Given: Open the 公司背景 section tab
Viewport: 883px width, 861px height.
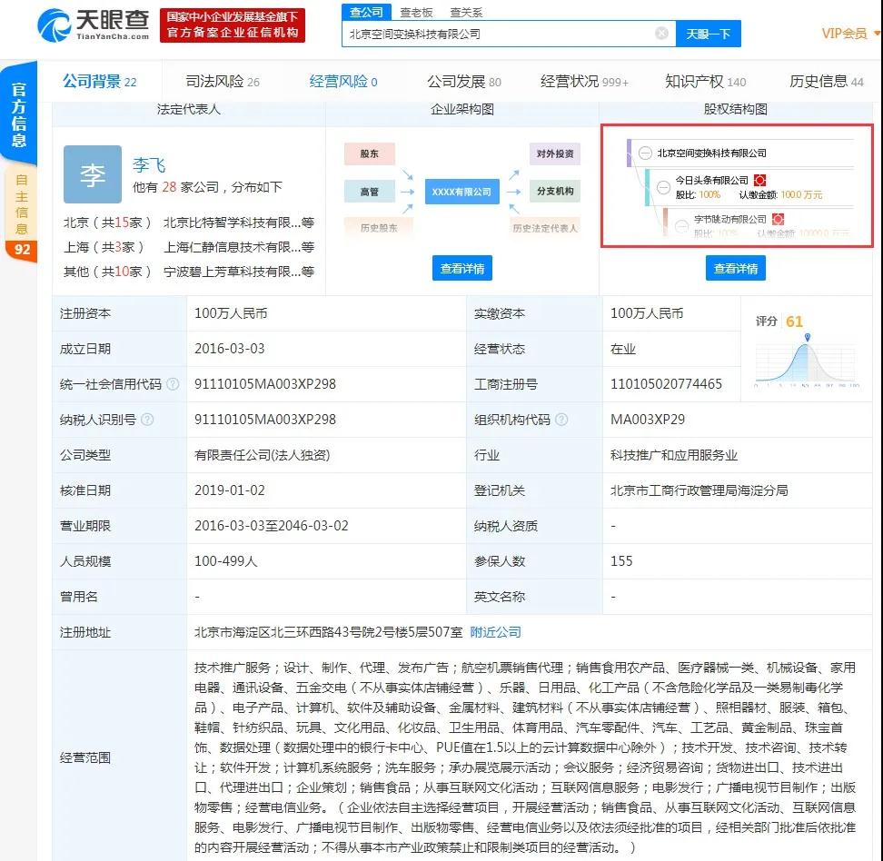Looking at the screenshot, I should tap(100, 82).
